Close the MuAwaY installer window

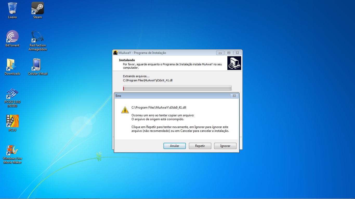[237, 53]
